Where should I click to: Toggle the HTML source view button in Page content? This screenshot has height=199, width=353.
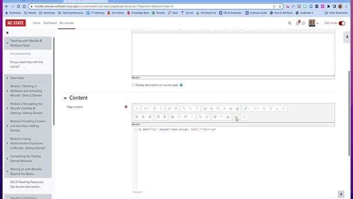click(236, 117)
